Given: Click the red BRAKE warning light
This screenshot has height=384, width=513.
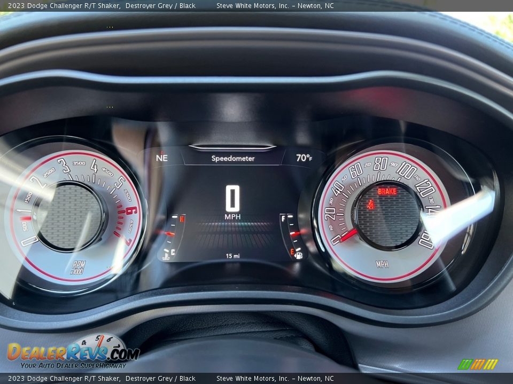Looking at the screenshot, I should pyautogui.click(x=387, y=191).
